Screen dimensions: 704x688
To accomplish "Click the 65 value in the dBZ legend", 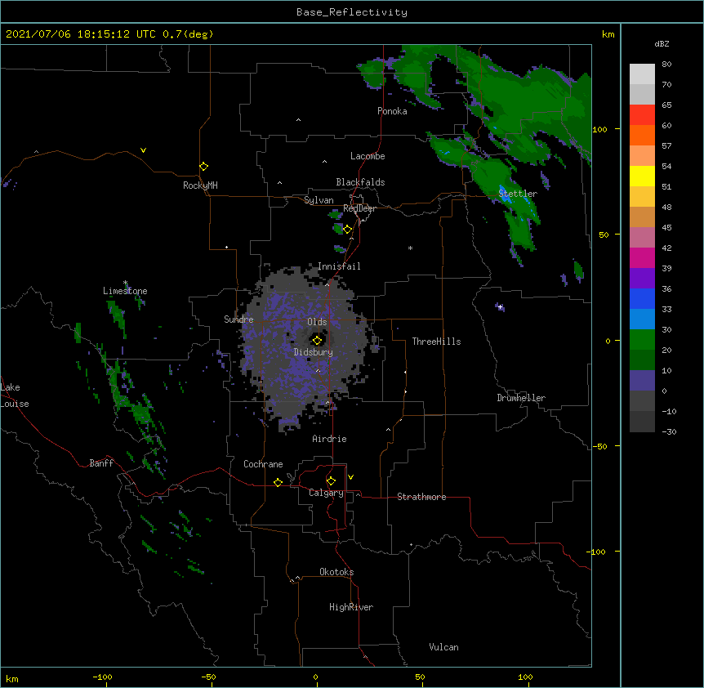I will (666, 105).
